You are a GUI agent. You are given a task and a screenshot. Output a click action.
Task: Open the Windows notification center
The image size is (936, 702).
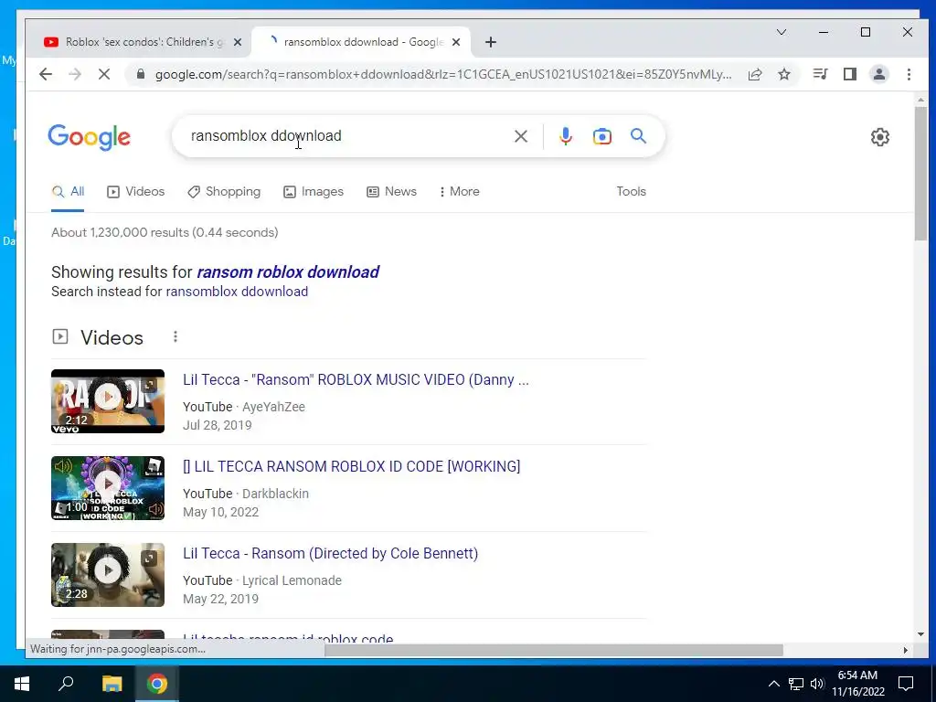coord(906,684)
